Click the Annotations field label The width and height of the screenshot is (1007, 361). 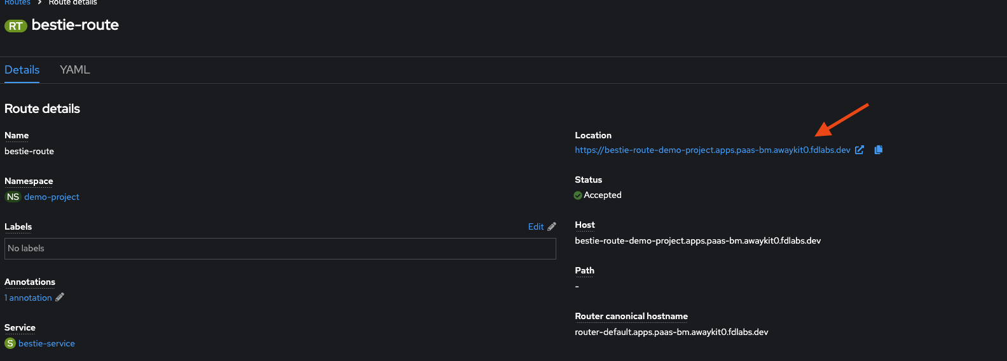(x=30, y=282)
